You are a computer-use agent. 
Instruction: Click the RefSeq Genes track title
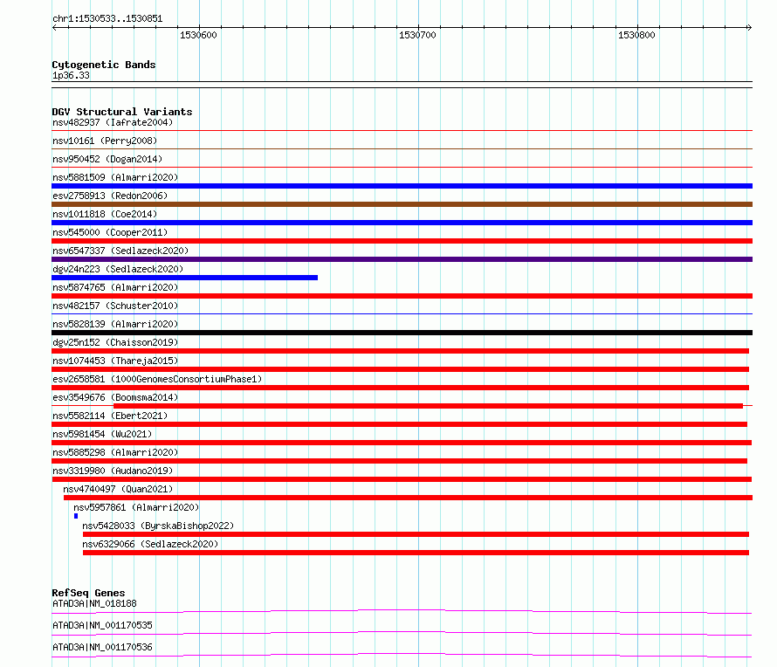(88, 593)
